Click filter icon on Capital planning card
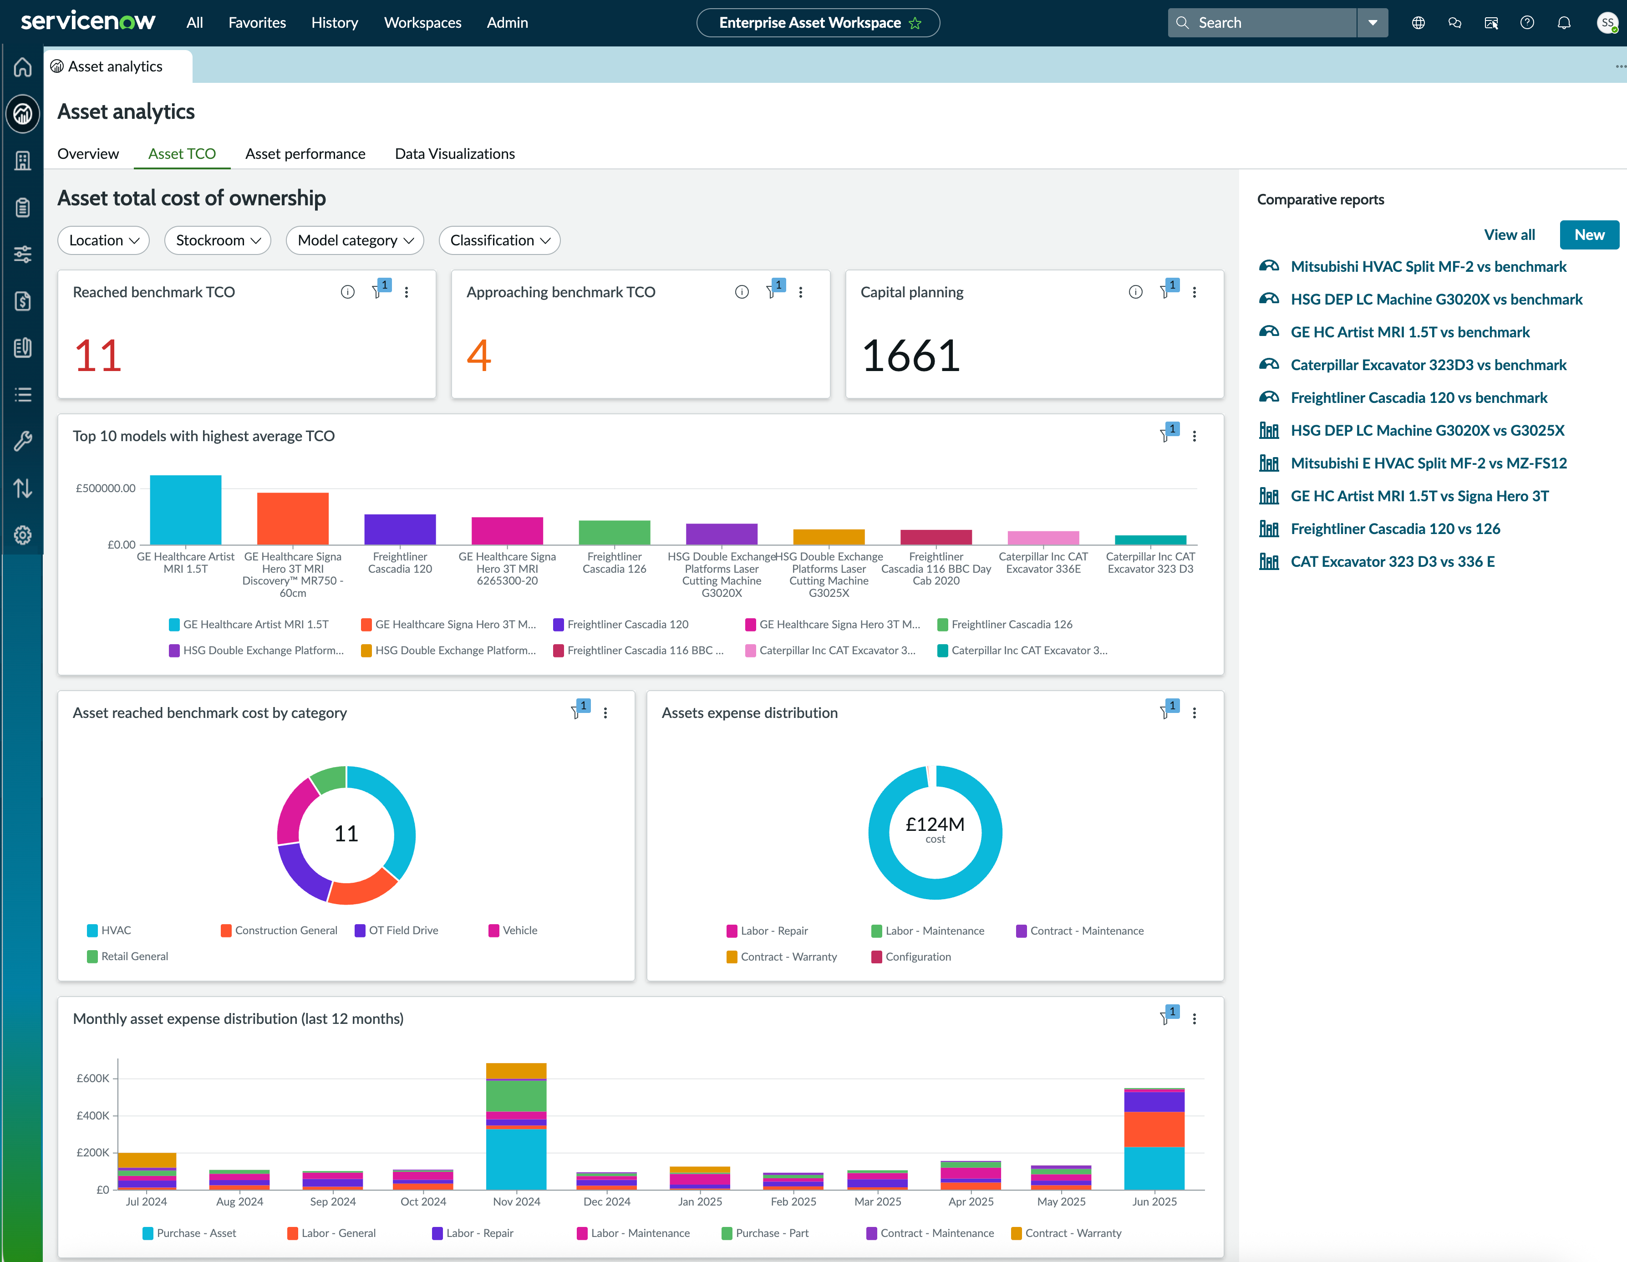The height and width of the screenshot is (1262, 1627). click(x=1168, y=290)
